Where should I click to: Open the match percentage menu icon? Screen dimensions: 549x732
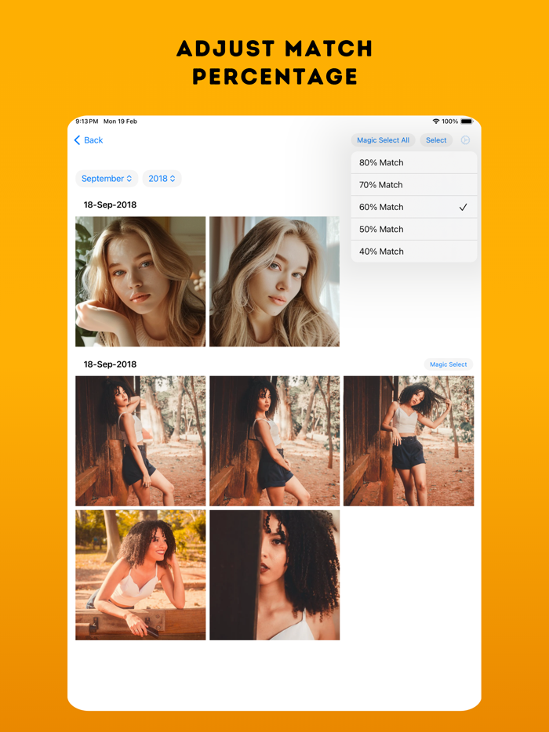(x=465, y=140)
